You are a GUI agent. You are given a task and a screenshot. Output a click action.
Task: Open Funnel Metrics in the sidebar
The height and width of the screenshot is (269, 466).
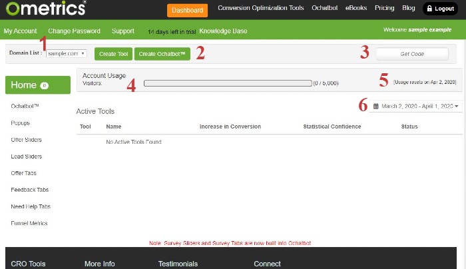[29, 223]
